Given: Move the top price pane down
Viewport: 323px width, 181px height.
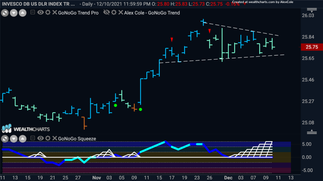Looking at the screenshot, I should coord(14,13).
